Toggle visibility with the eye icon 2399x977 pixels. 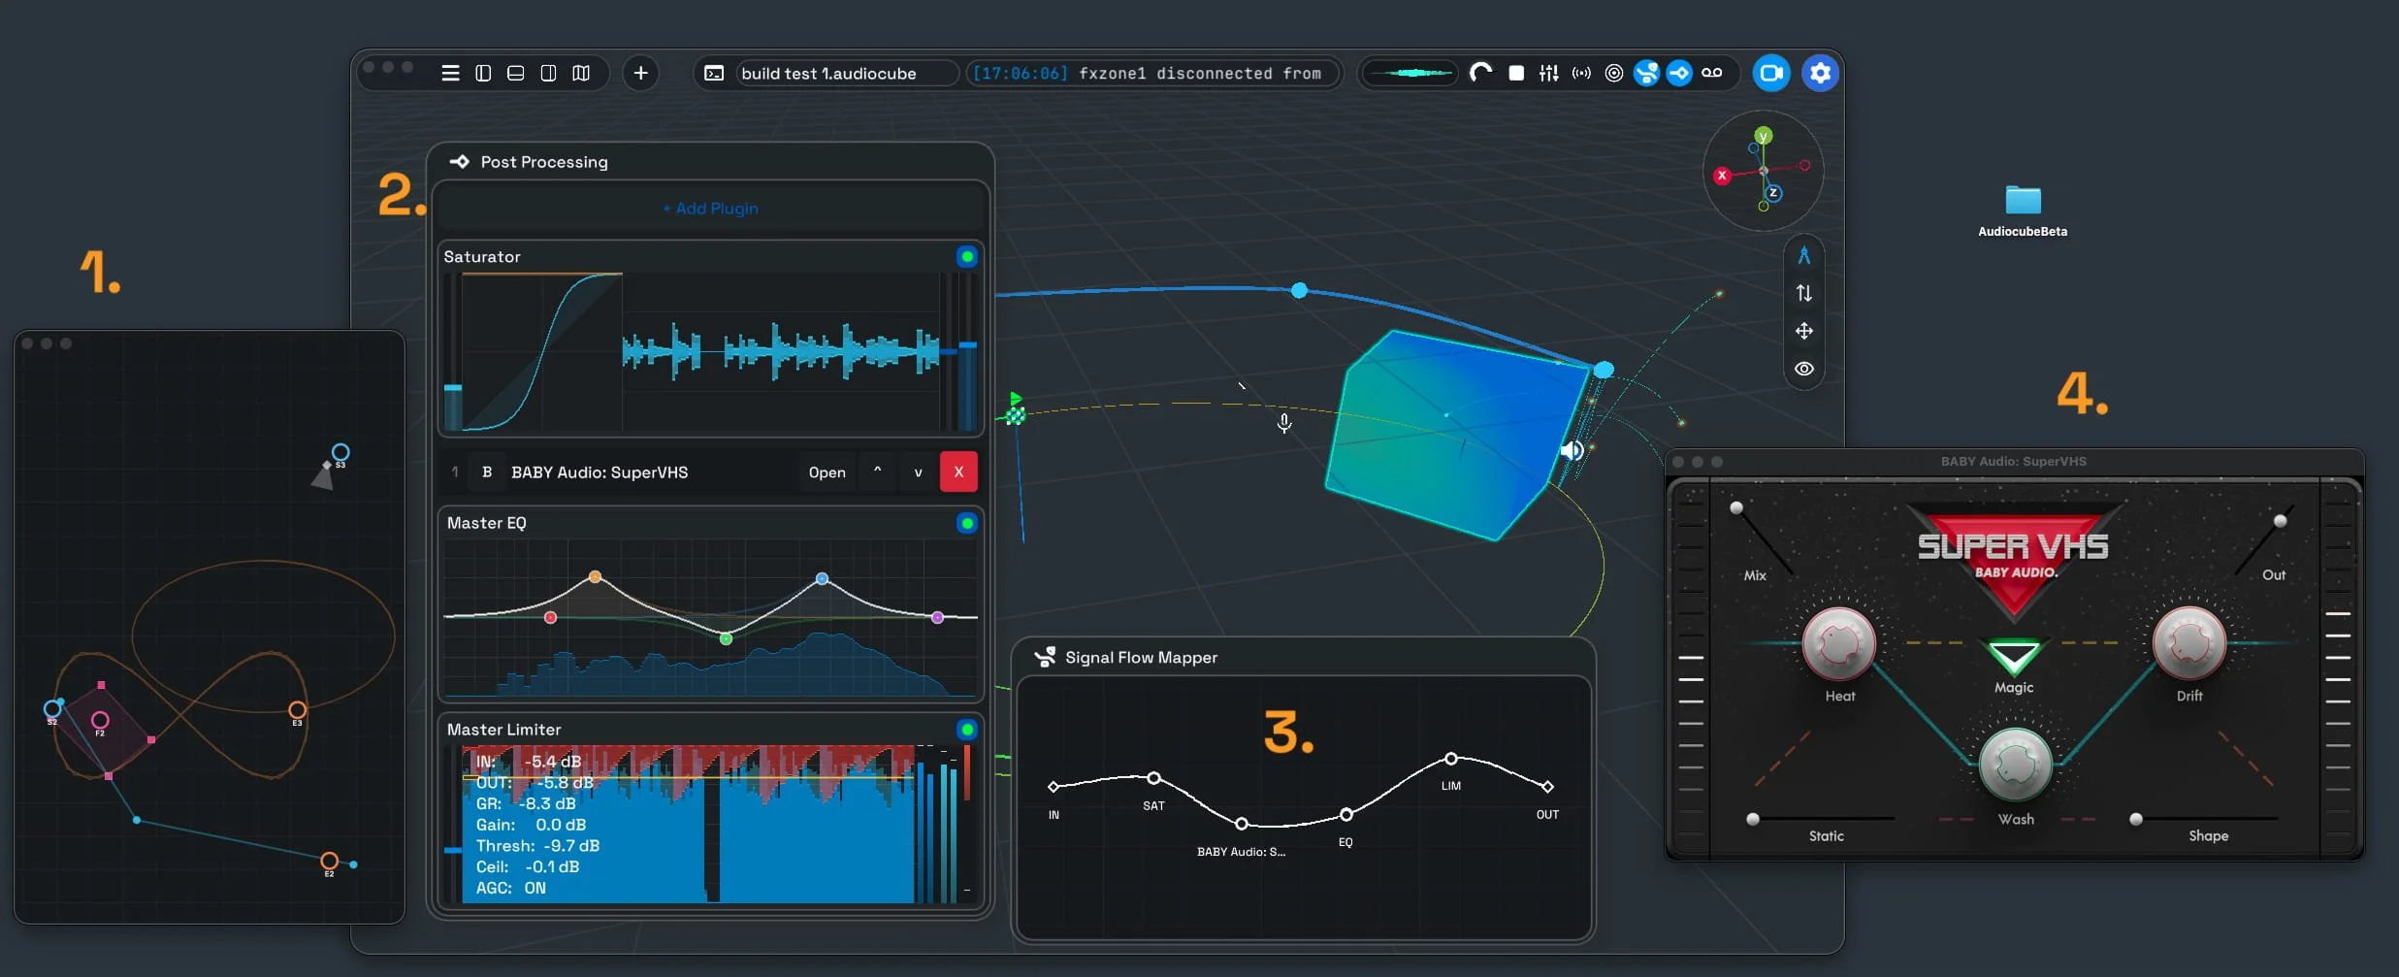tap(1804, 369)
